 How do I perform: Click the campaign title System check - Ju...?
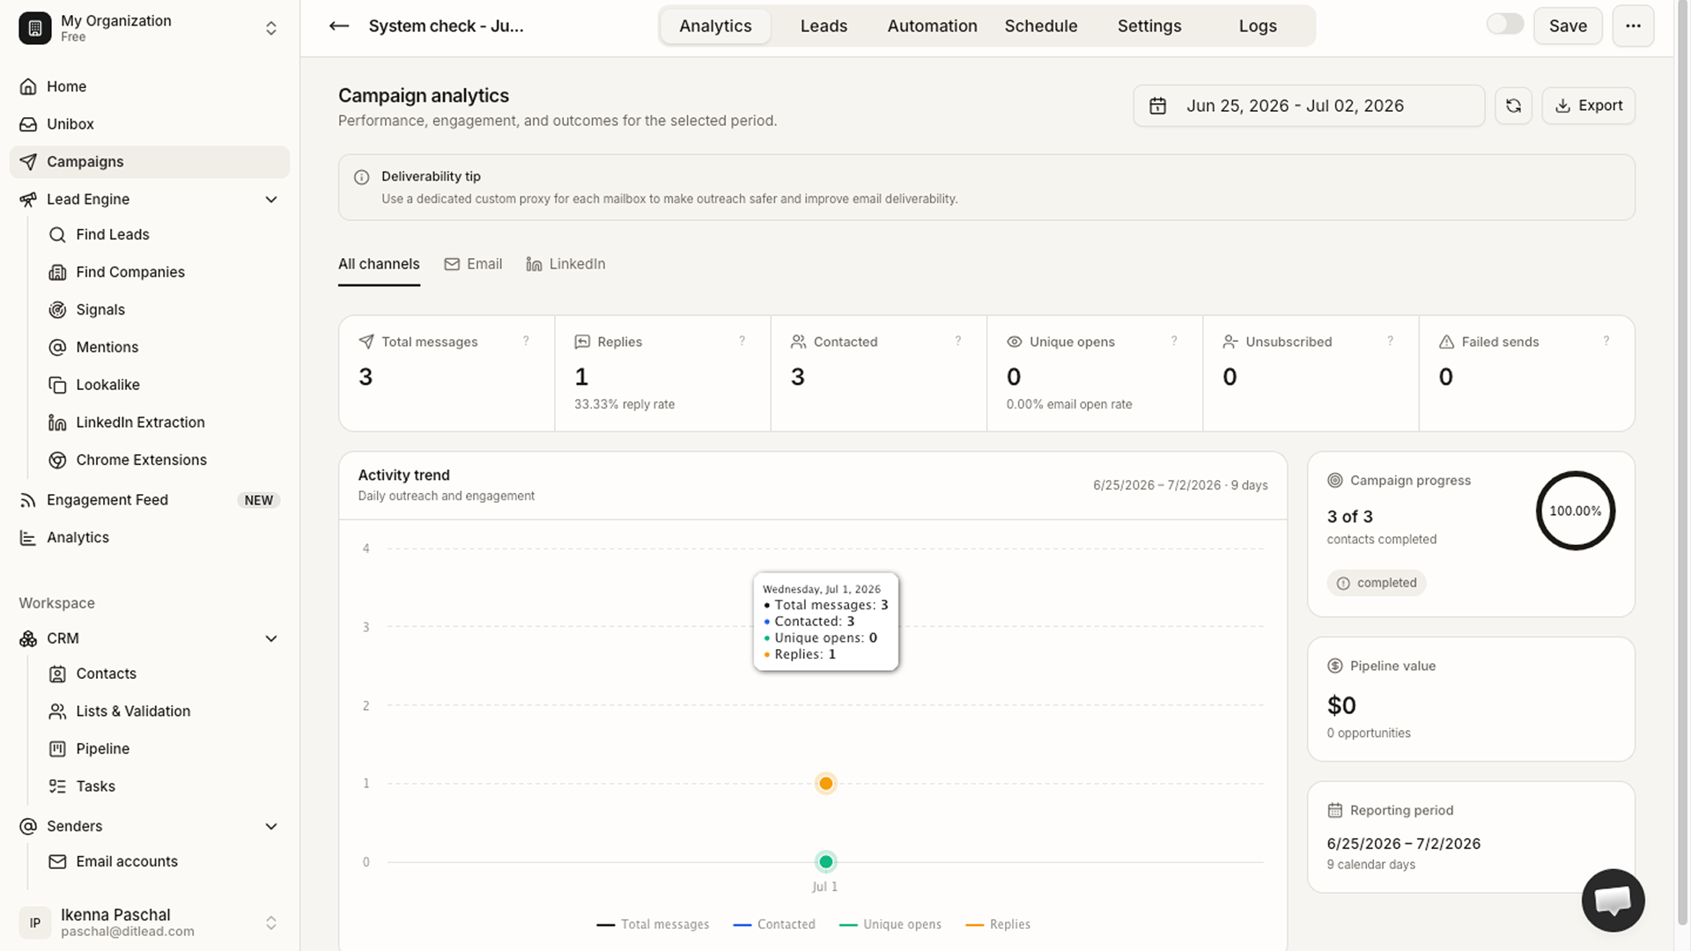point(446,26)
